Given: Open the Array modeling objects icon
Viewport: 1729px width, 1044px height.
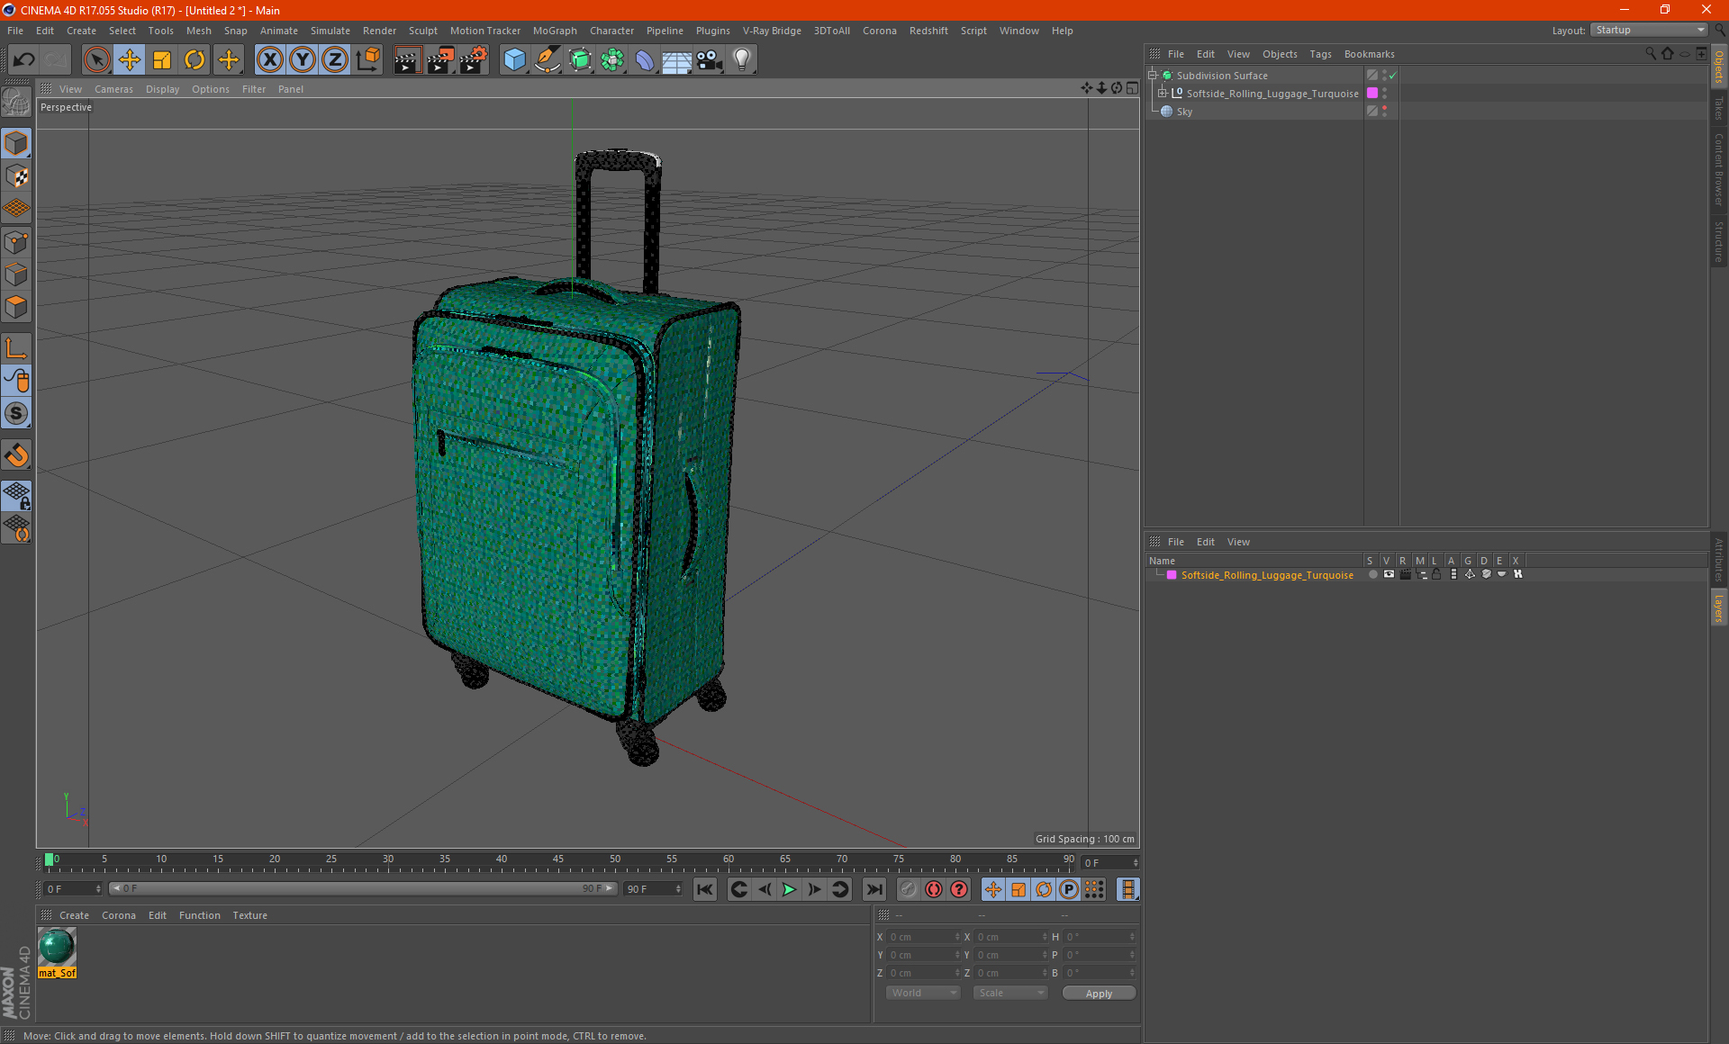Looking at the screenshot, I should (x=612, y=59).
